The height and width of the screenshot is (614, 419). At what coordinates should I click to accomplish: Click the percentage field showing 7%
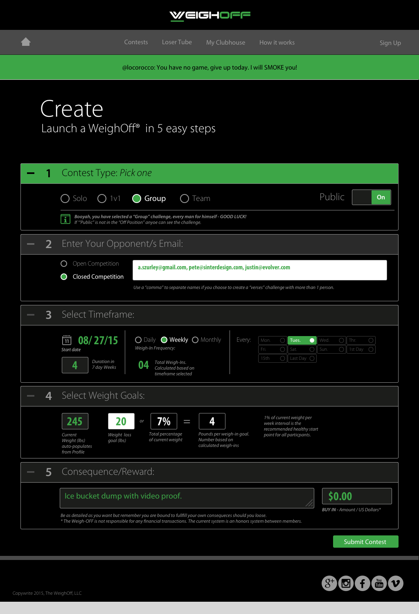click(164, 421)
